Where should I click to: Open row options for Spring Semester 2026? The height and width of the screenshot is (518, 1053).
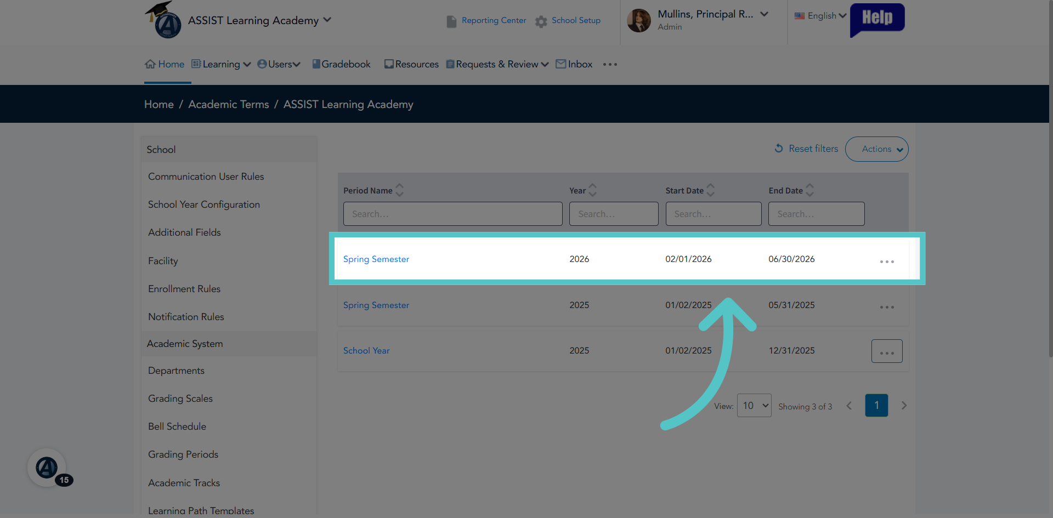click(x=887, y=261)
